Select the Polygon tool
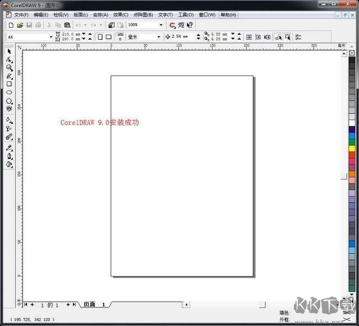 pos(9,101)
